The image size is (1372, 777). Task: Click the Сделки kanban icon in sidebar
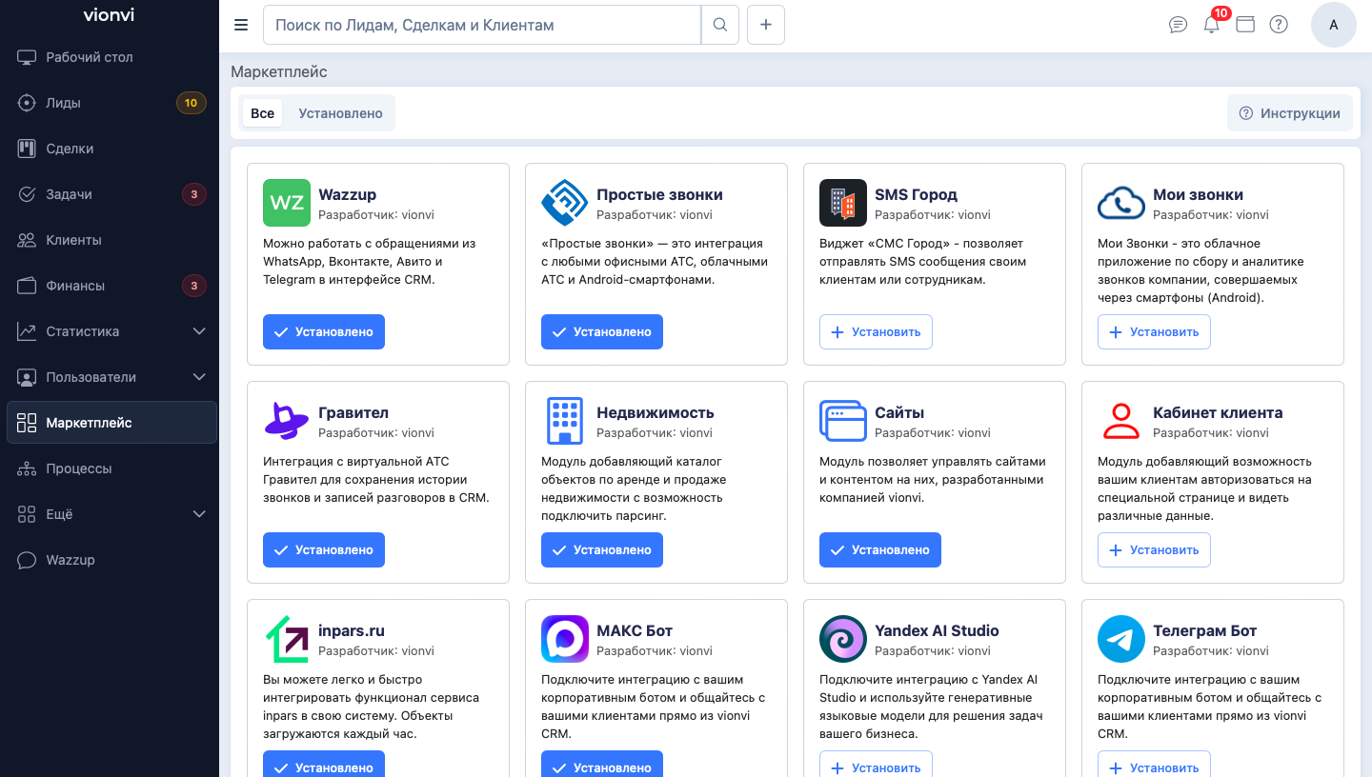27,149
